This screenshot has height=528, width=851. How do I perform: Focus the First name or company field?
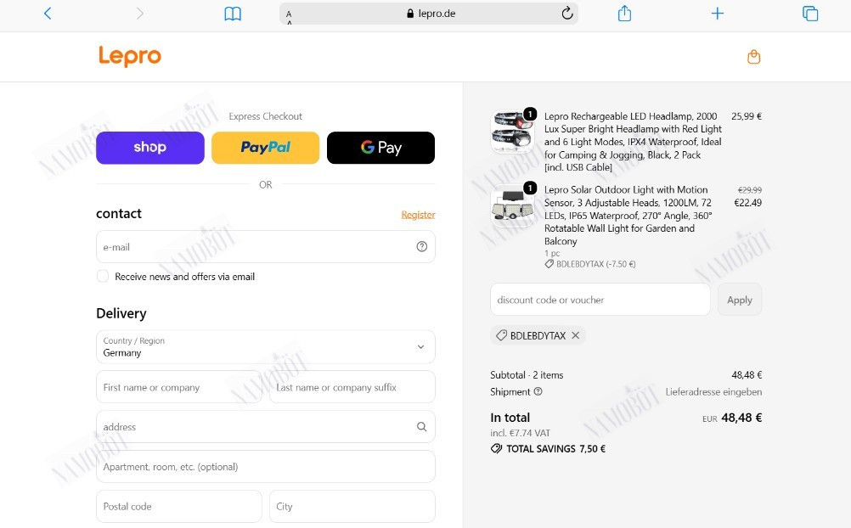click(179, 387)
